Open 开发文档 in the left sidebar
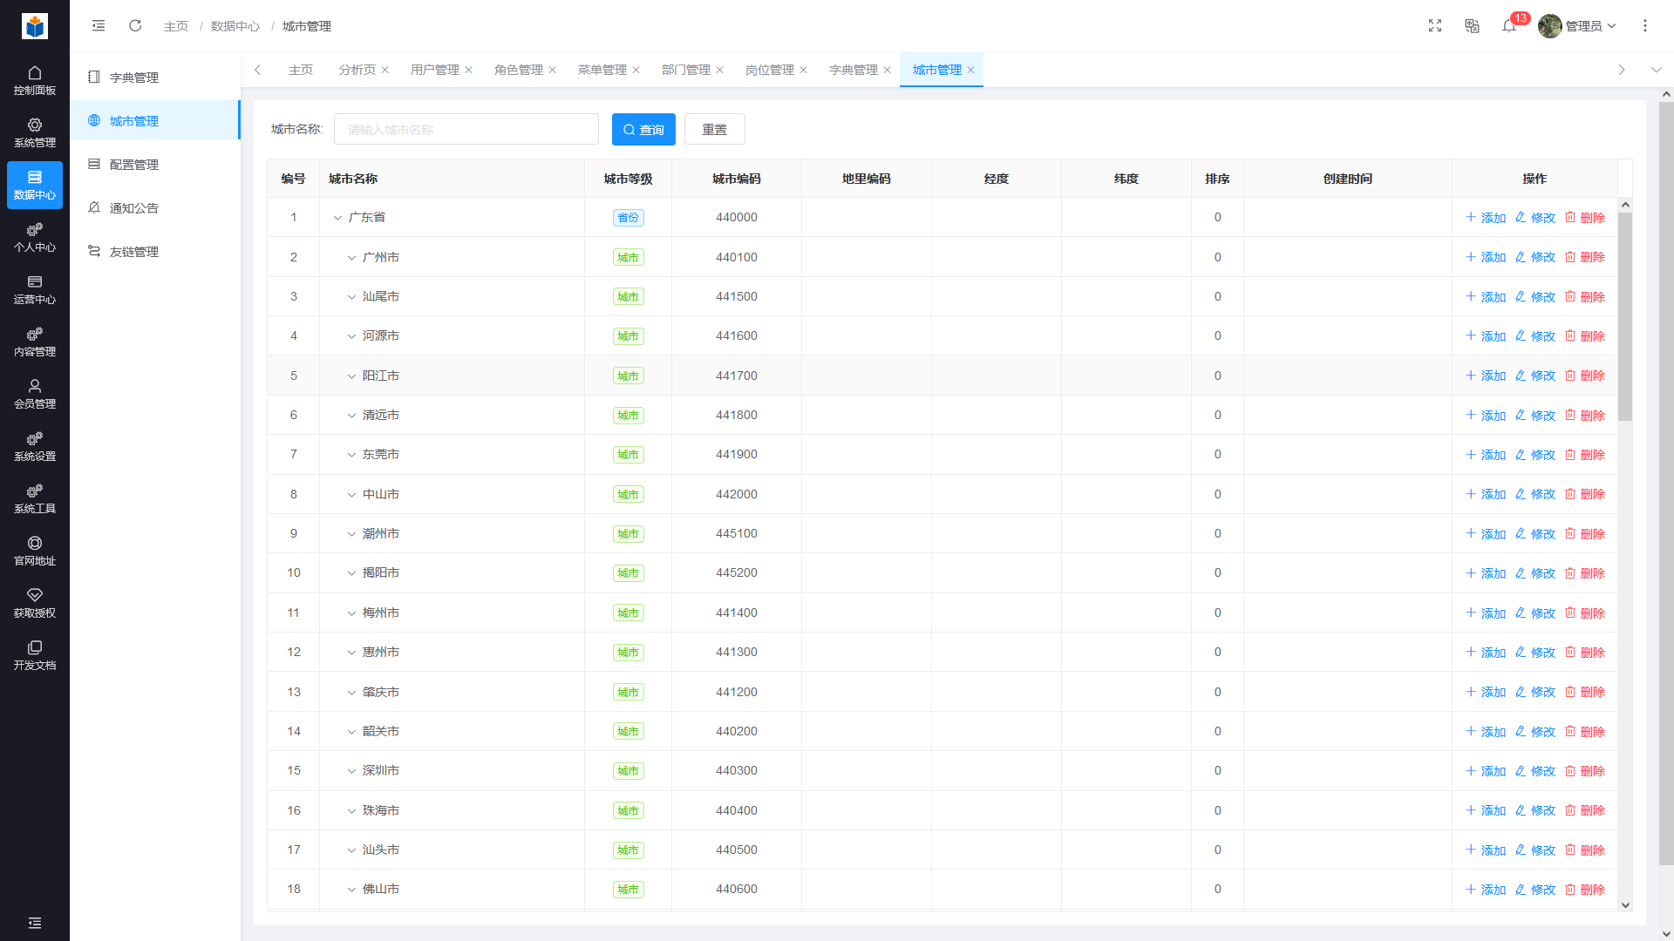 click(x=35, y=655)
